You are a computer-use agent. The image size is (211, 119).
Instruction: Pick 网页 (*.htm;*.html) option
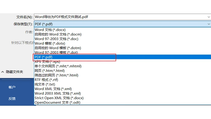click(122, 71)
